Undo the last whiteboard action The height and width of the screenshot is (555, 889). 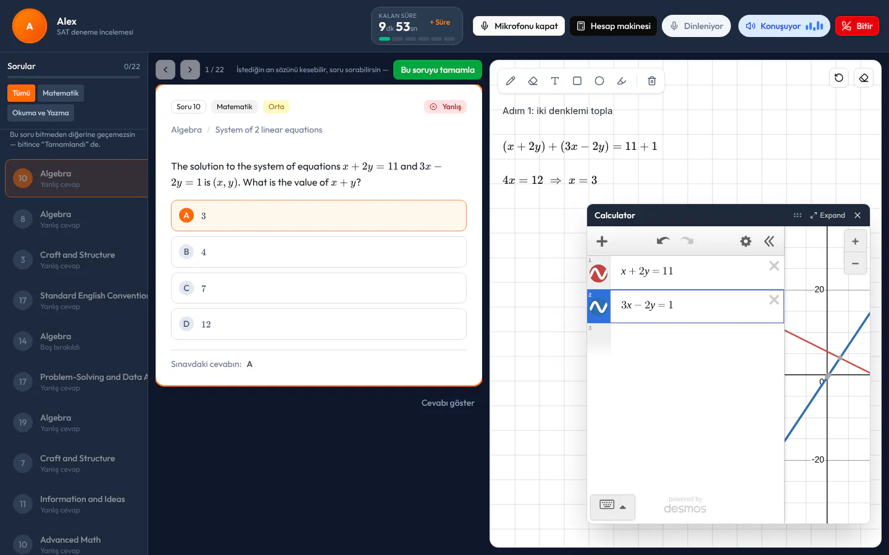[x=839, y=78]
